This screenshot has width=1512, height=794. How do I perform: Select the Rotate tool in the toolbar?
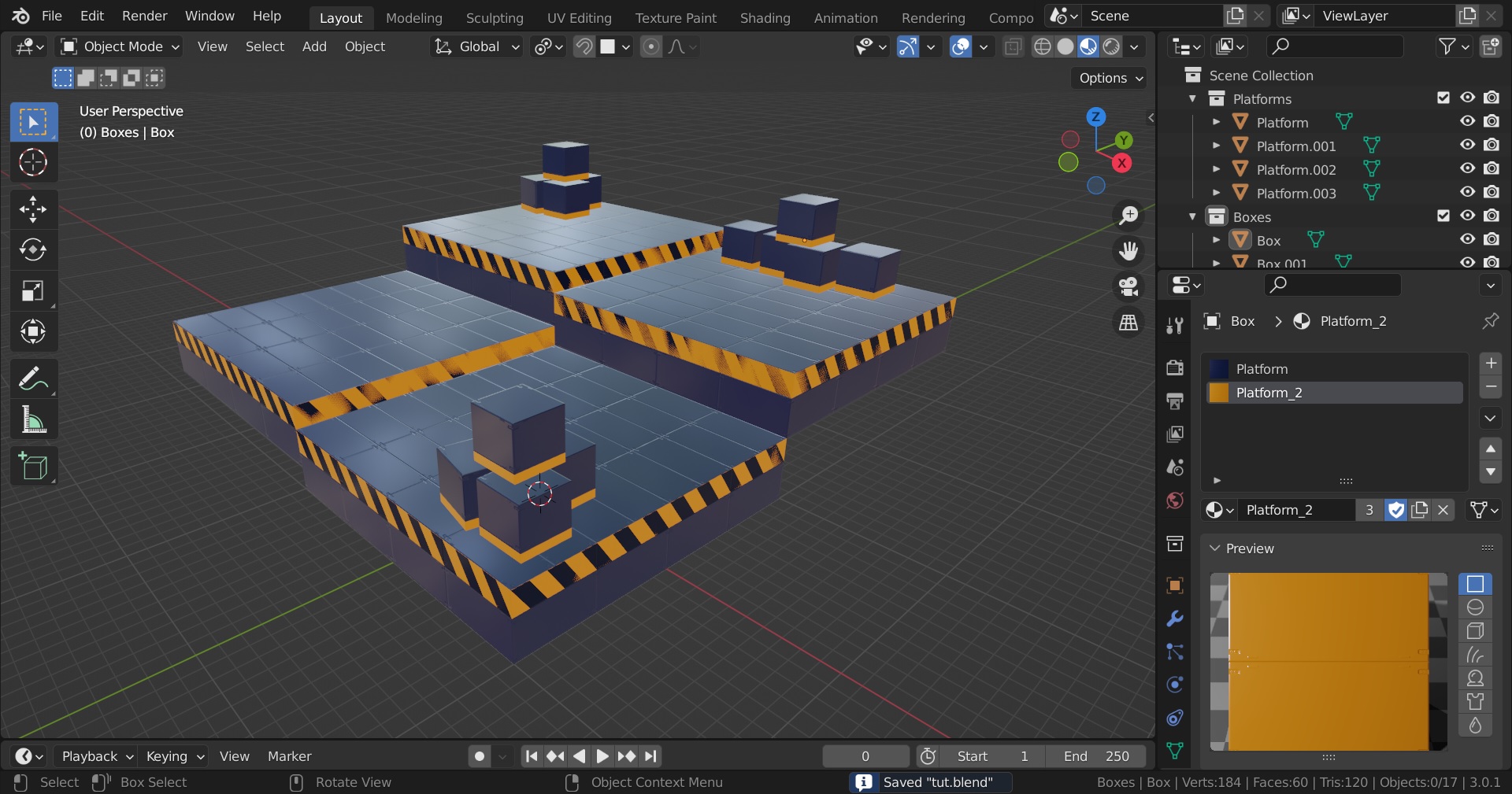pyautogui.click(x=33, y=250)
